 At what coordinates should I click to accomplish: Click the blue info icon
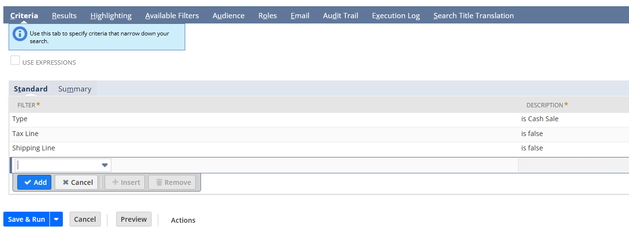(x=20, y=34)
